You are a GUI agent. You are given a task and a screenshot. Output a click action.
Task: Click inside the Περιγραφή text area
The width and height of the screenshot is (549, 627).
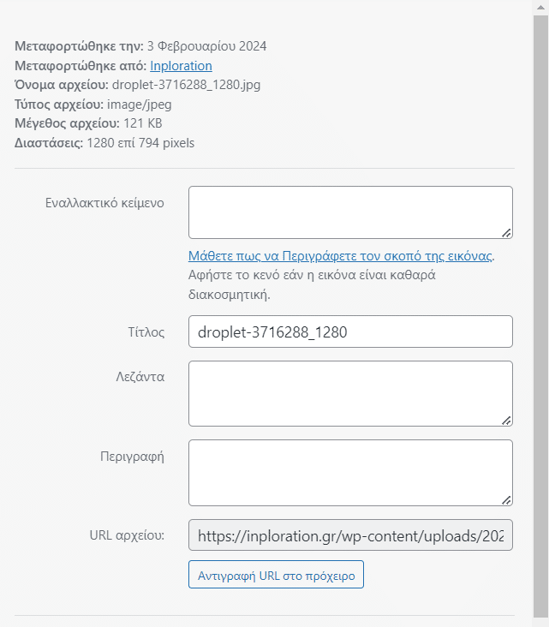point(350,473)
